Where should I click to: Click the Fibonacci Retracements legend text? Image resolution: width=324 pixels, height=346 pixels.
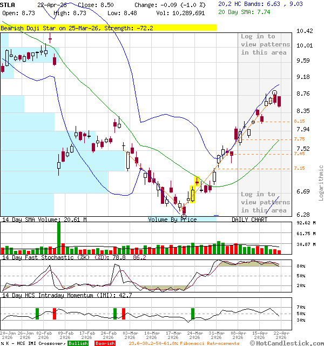(184, 343)
